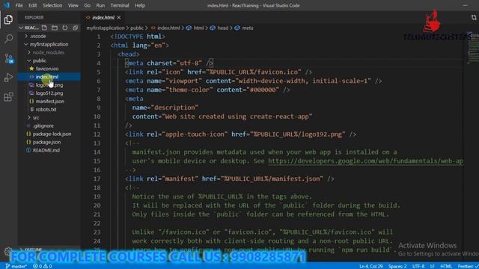Viewport: 479px width, 269px height.
Task: Collapse the myfirstapplication folder
Action: [x=49, y=44]
